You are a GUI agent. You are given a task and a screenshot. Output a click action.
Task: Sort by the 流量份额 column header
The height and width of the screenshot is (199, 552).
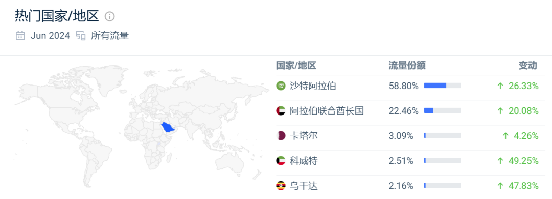pyautogui.click(x=407, y=65)
